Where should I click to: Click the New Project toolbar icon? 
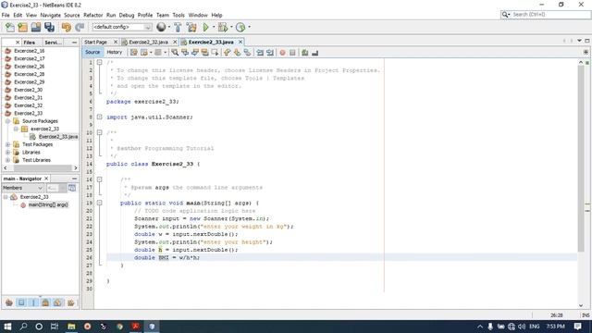22,27
